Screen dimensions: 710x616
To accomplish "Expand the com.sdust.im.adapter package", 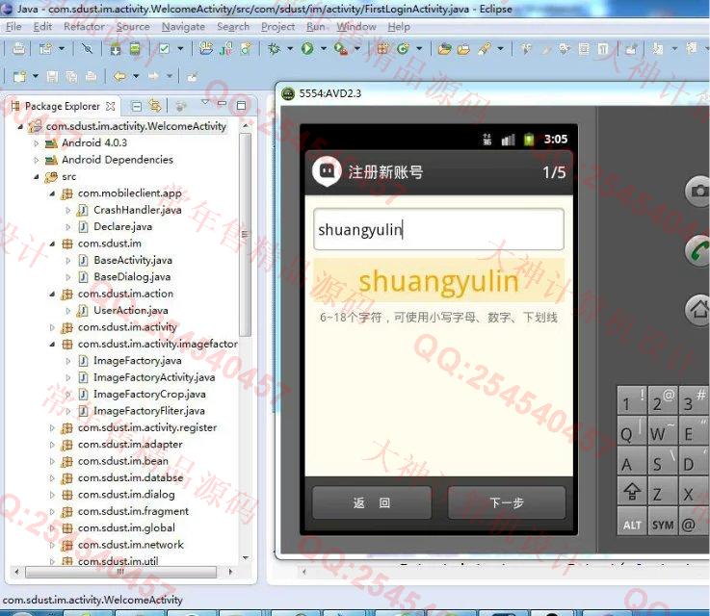I will (x=52, y=445).
